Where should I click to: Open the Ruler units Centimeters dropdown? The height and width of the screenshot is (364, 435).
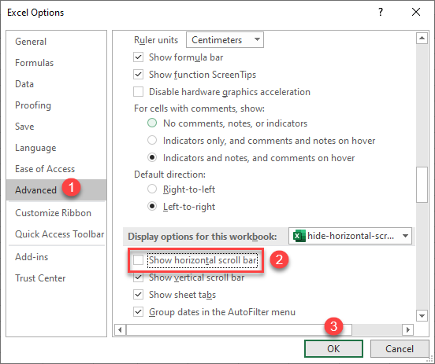point(225,40)
